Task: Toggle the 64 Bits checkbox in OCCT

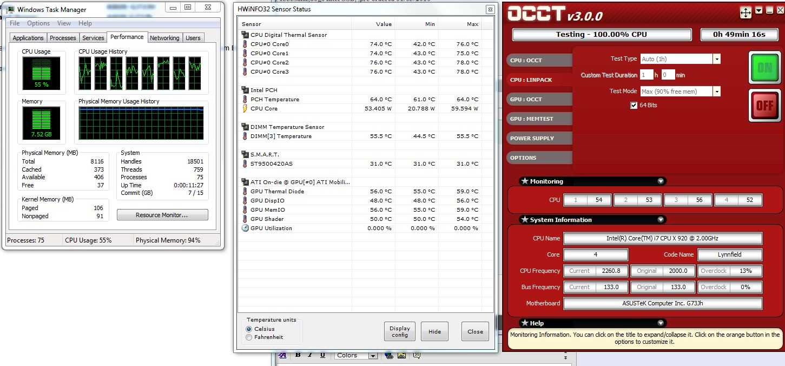Action: coord(634,105)
